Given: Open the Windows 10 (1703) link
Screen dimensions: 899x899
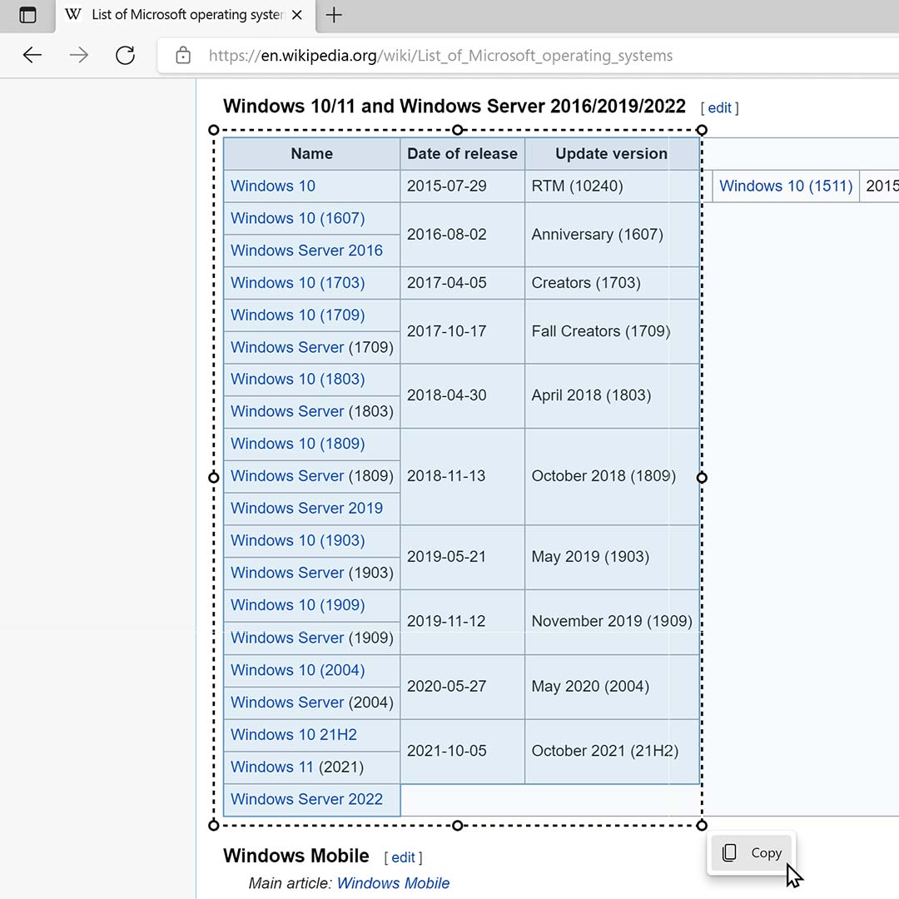Looking at the screenshot, I should (297, 283).
